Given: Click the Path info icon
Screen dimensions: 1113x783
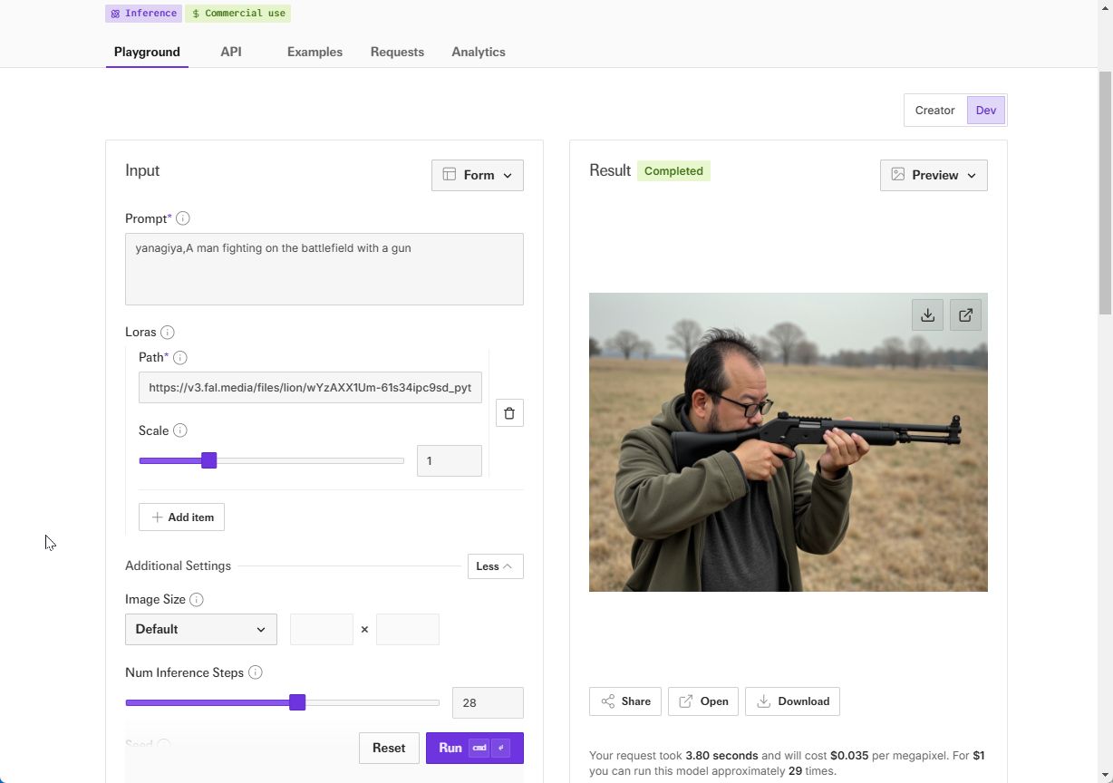Looking at the screenshot, I should click(180, 358).
